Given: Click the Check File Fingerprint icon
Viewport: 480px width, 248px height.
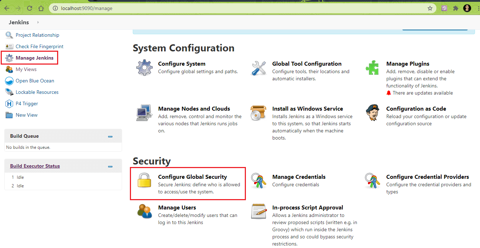Looking at the screenshot, I should pos(9,46).
